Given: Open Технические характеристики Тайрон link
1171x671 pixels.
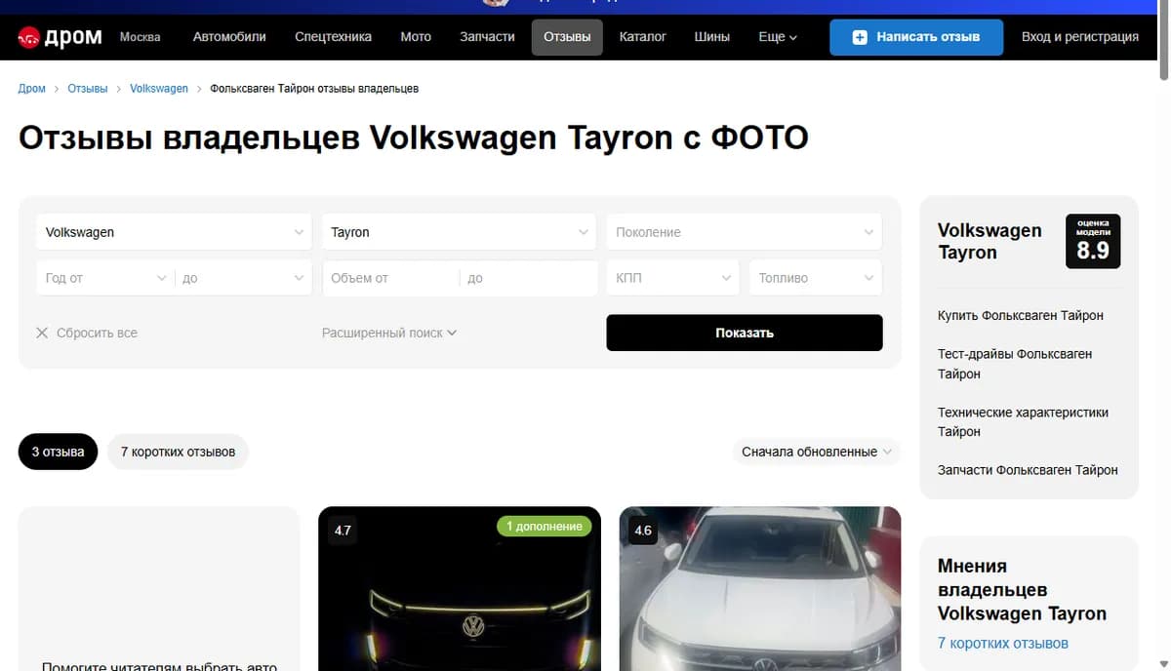Looking at the screenshot, I should point(1023,421).
